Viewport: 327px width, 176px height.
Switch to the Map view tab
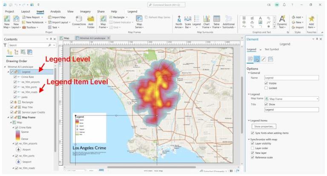click(64, 38)
